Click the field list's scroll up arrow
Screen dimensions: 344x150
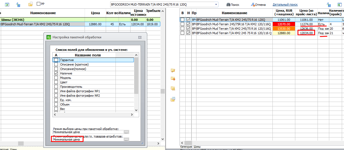click(136, 55)
